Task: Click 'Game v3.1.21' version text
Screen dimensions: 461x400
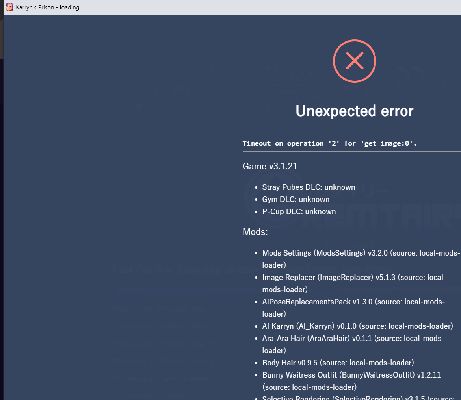Action: pos(270,166)
